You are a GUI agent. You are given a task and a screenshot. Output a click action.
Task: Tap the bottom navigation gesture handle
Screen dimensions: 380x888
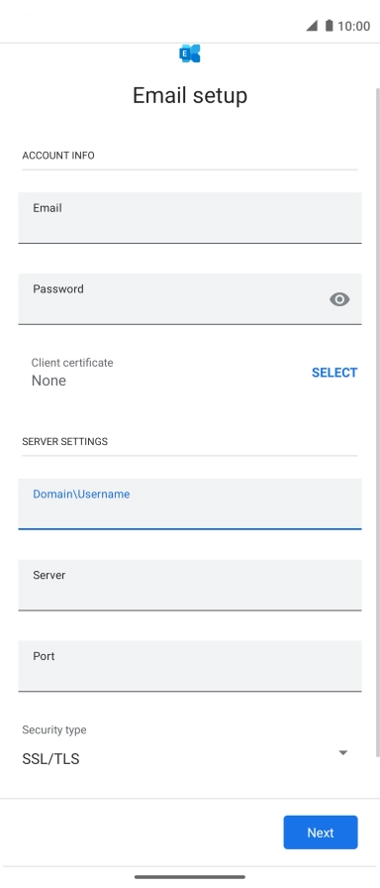[190, 877]
